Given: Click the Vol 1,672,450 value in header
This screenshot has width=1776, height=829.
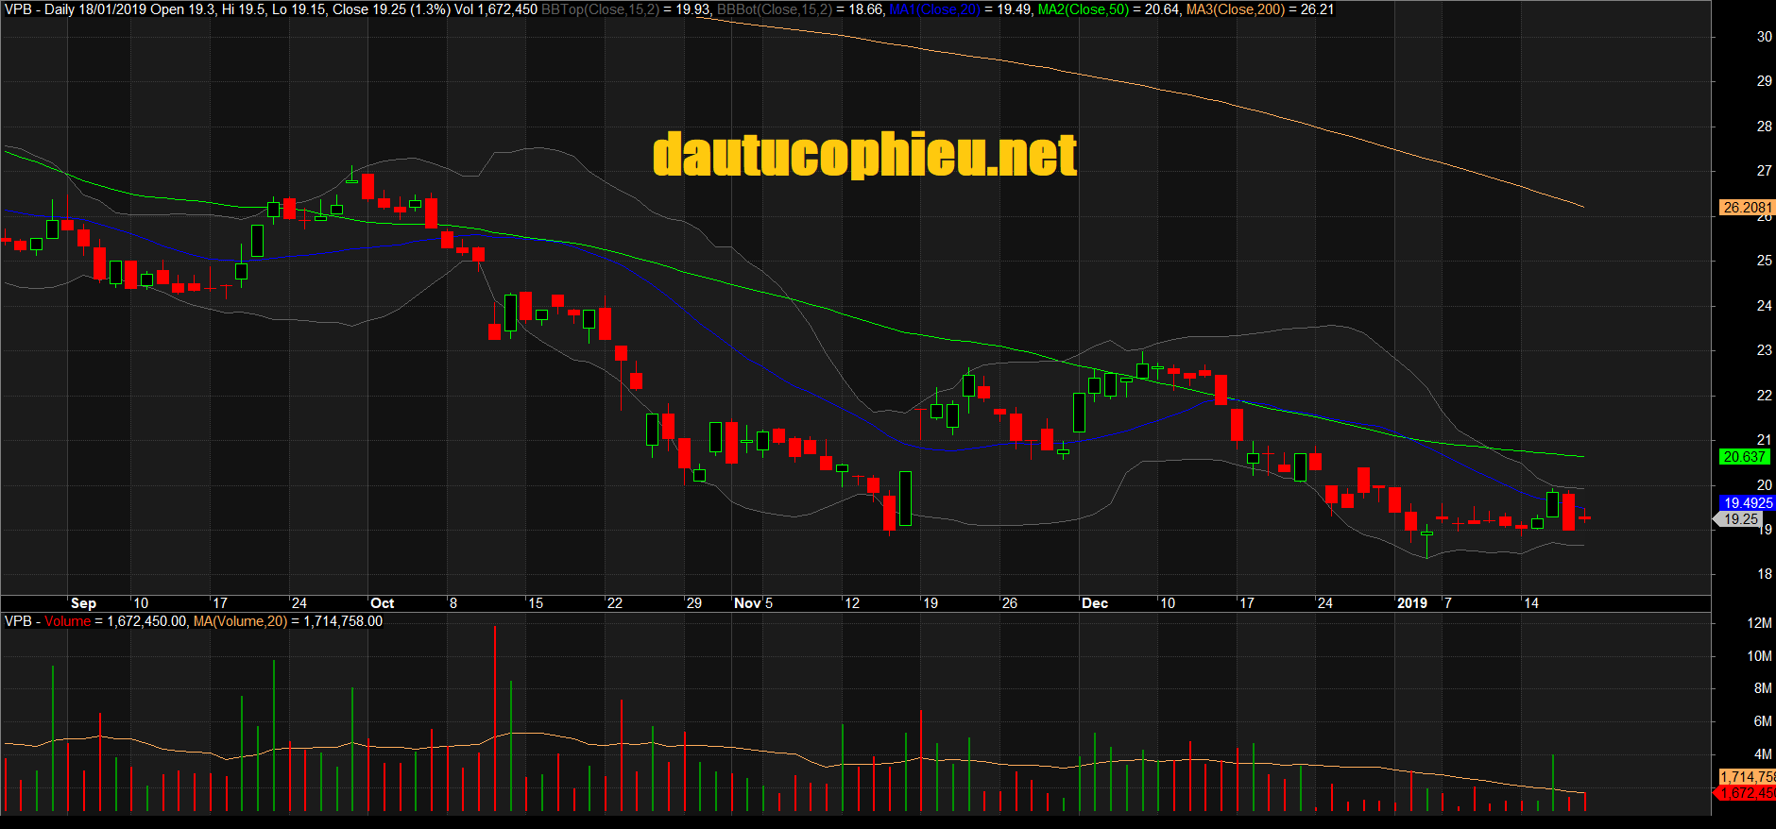Looking at the screenshot, I should (496, 9).
